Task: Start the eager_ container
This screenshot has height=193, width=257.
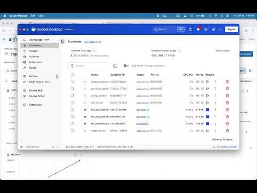Action: [207, 131]
